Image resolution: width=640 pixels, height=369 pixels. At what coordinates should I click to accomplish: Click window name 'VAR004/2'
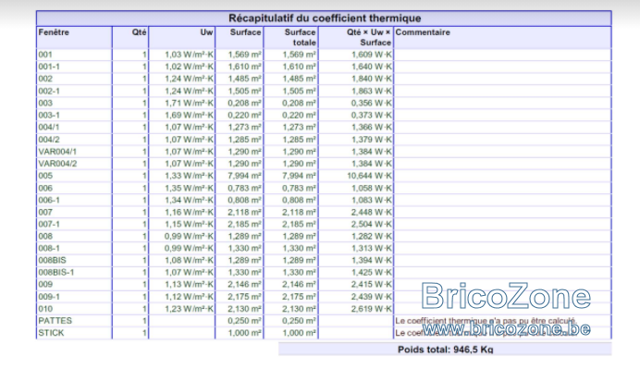[57, 164]
